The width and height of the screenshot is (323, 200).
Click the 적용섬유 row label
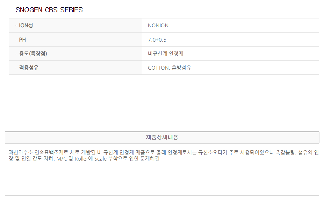coord(29,68)
